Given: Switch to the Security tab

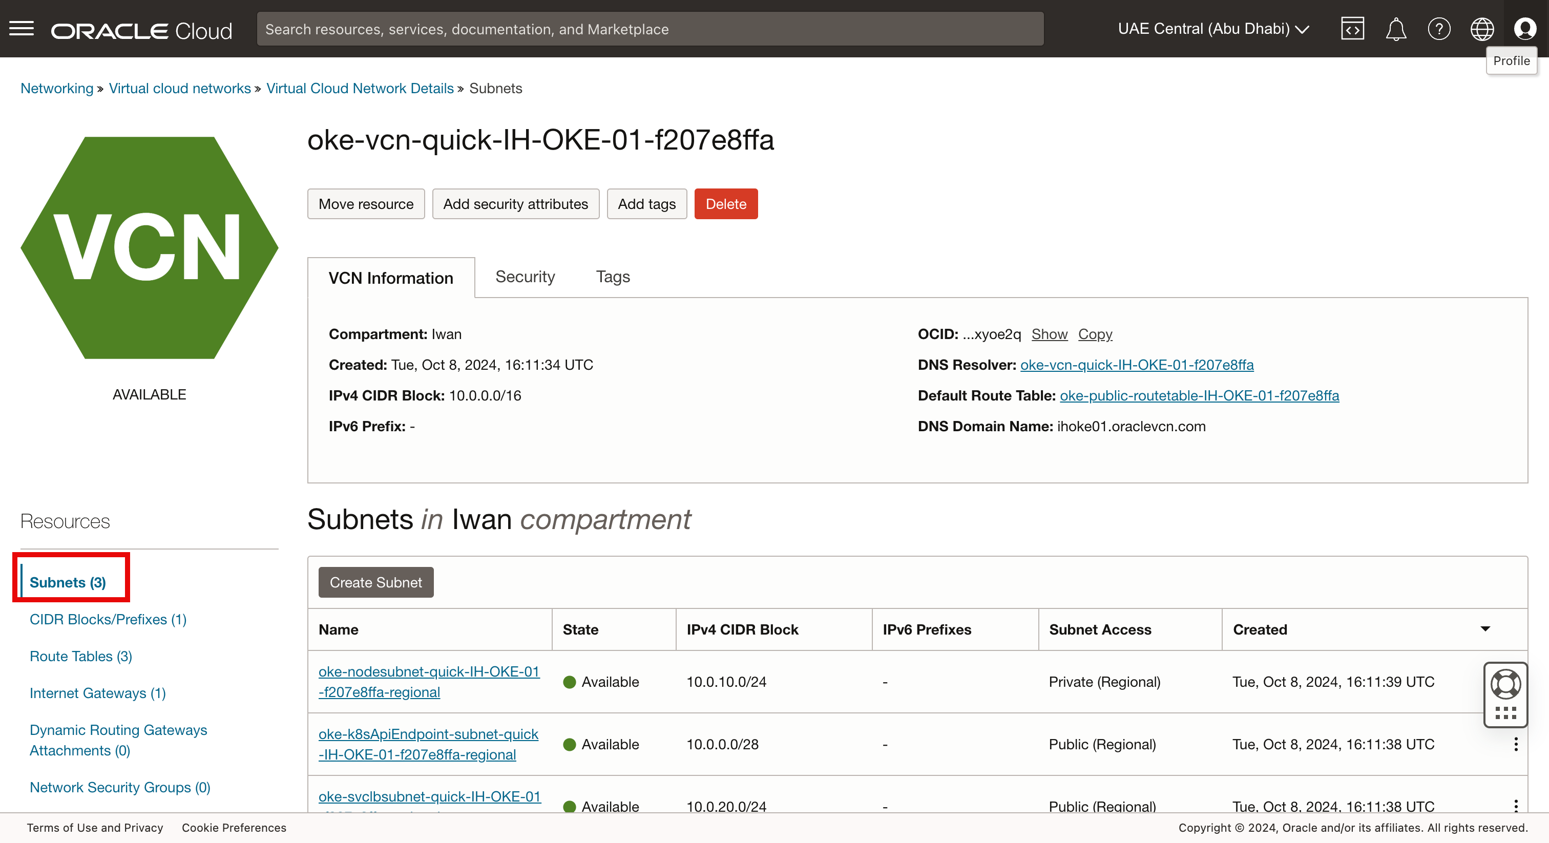Looking at the screenshot, I should click(x=525, y=277).
